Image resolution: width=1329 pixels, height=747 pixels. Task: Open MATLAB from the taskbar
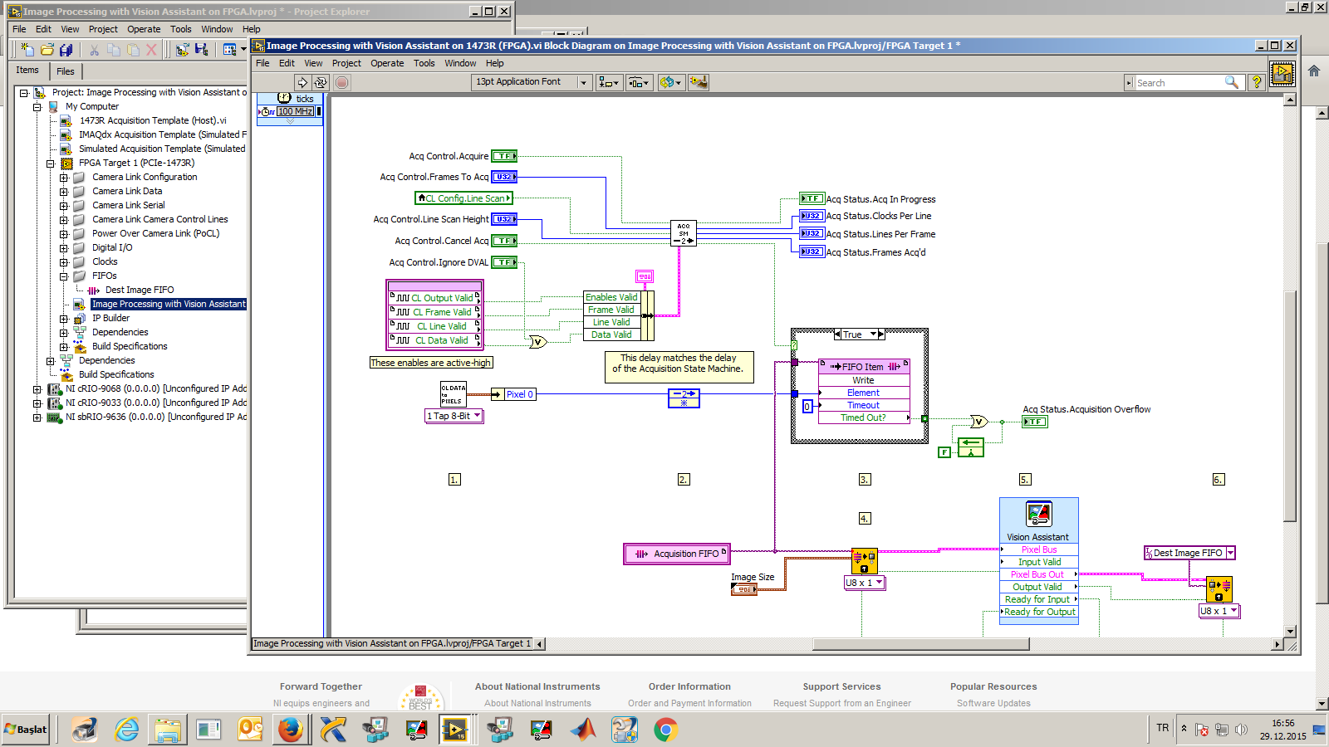(583, 730)
